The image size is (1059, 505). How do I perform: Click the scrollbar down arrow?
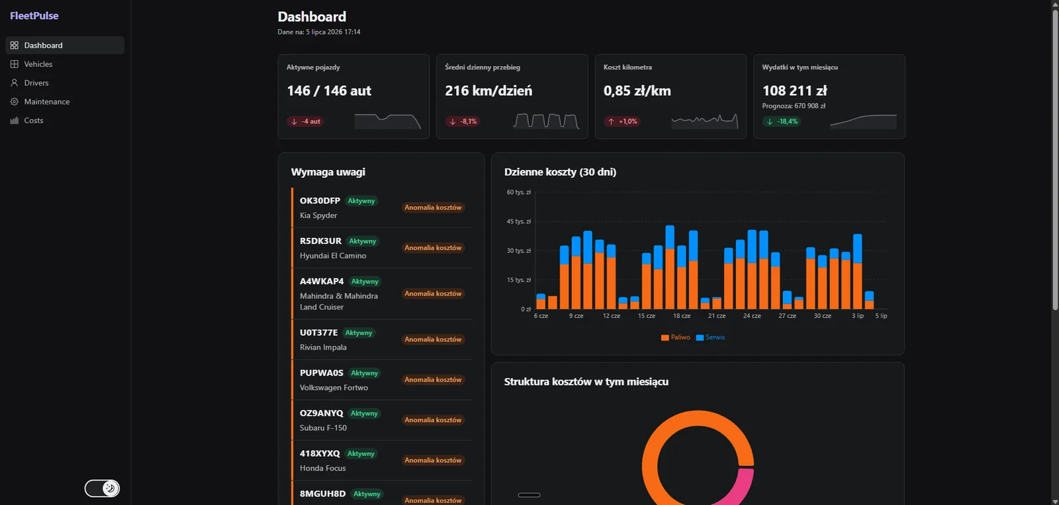(x=1055, y=500)
